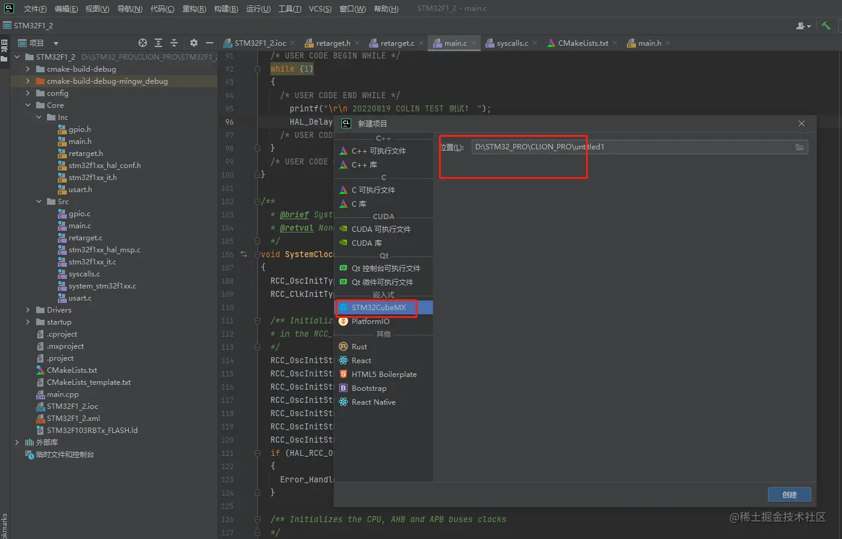Viewport: 842px width, 539px height.
Task: Select CUDA 库 project type
Action: tap(384, 243)
